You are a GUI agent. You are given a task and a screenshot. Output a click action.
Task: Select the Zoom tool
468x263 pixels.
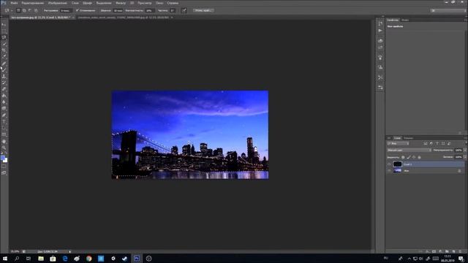point(4,148)
